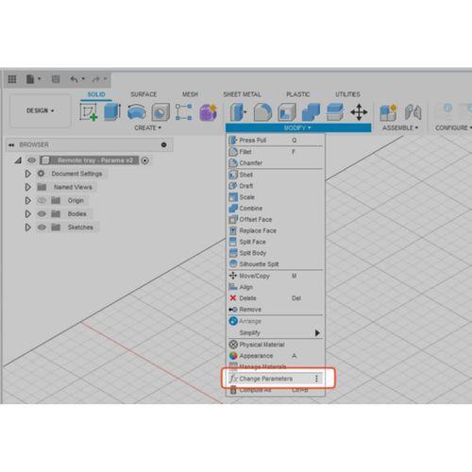Click the Redo arrow icon
472x472 pixels.
click(96, 79)
